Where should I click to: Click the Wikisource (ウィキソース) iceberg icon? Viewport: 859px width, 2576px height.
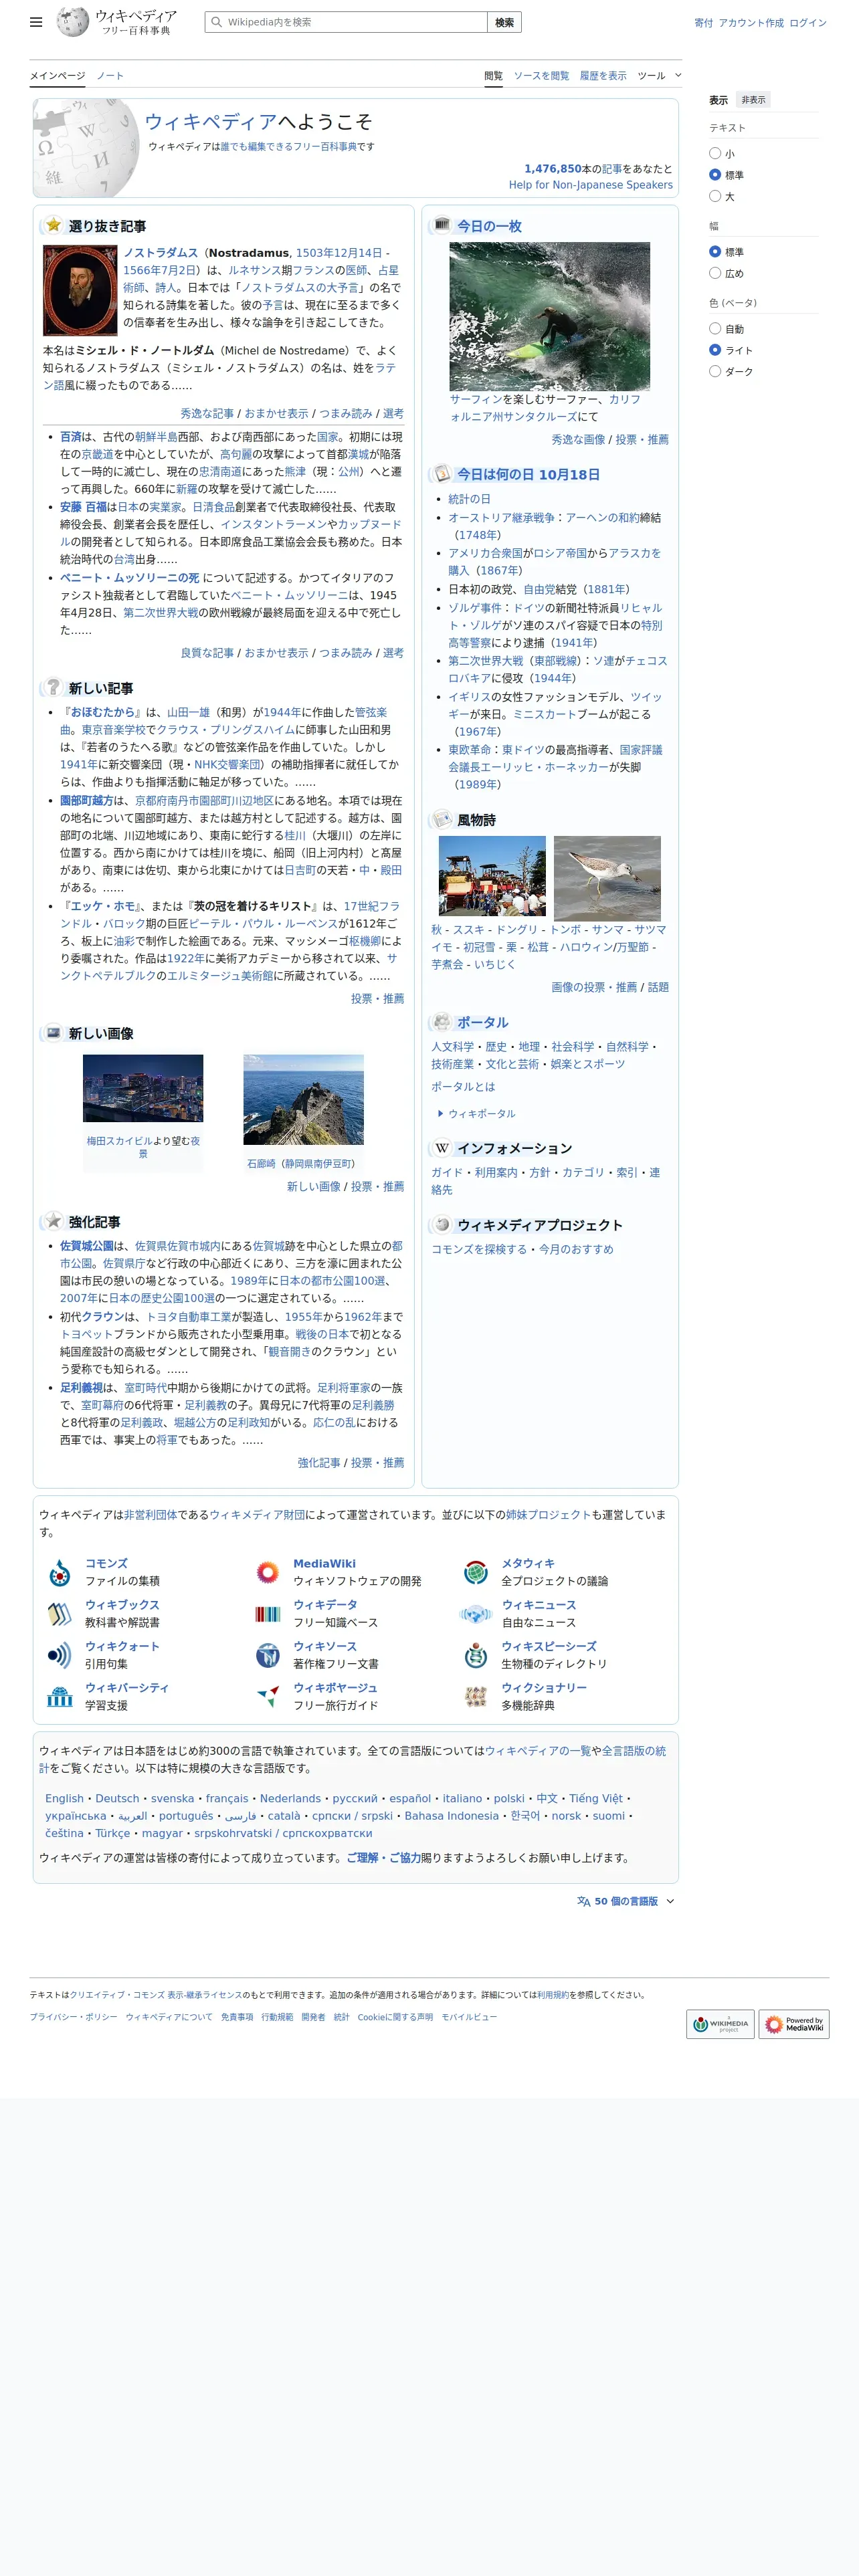pyautogui.click(x=267, y=1655)
